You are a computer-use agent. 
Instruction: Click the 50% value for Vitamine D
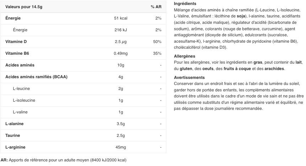(x=157, y=42)
